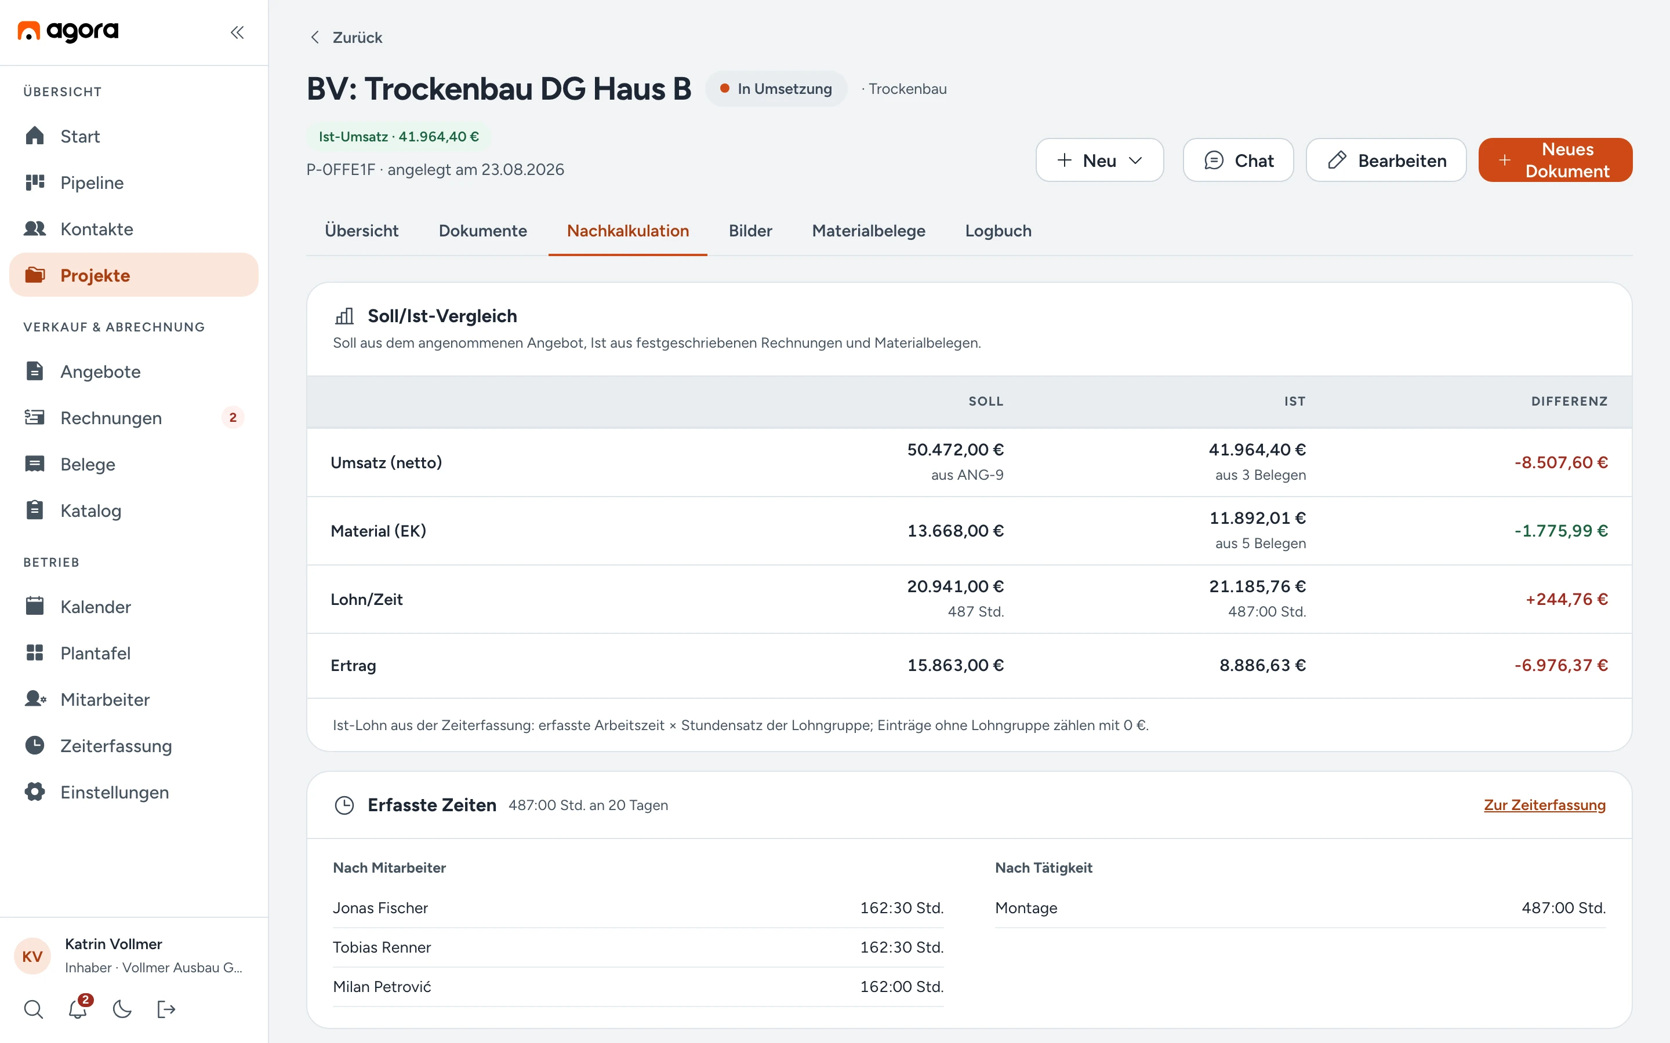Click the Rechnungen badge showing 2
Viewport: 1670px width, 1043px height.
click(x=233, y=417)
